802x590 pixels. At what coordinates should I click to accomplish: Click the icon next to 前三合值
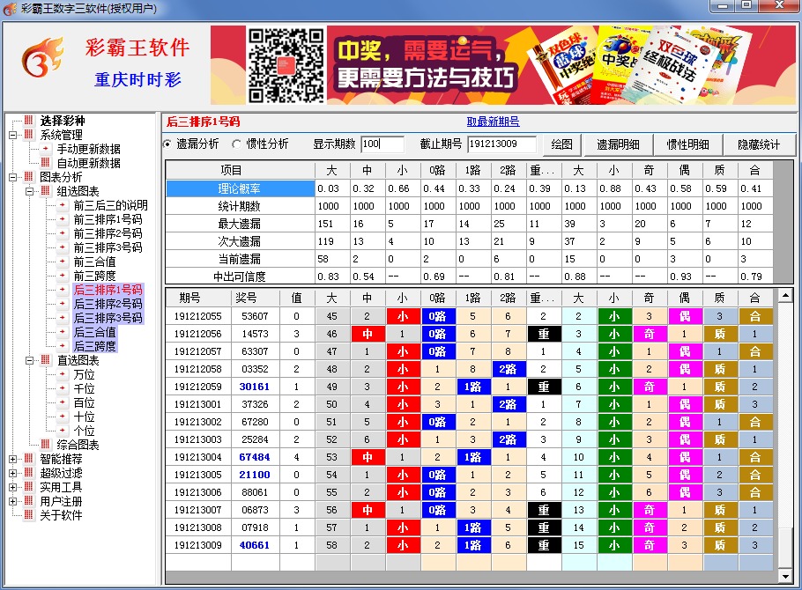point(63,262)
